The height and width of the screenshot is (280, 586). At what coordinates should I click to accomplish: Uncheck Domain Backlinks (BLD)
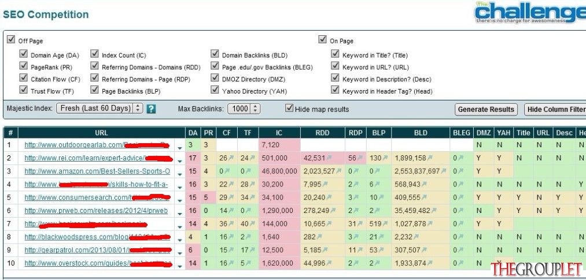tap(215, 54)
